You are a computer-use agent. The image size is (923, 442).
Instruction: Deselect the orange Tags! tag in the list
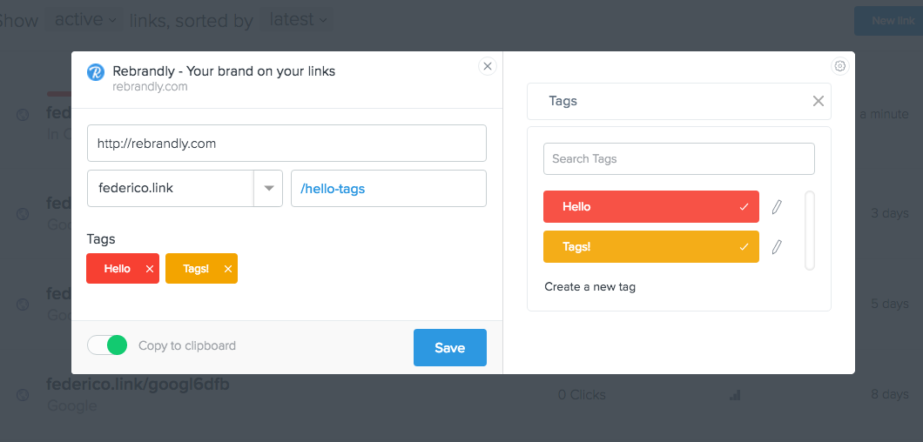[x=651, y=246]
